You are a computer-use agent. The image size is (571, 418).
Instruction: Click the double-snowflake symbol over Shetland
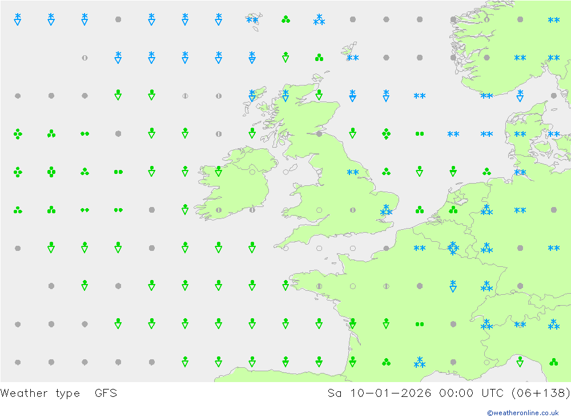[x=352, y=58]
